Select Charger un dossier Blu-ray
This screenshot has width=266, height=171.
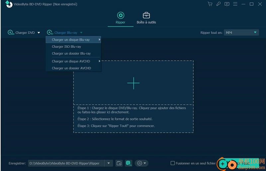coord(73,53)
